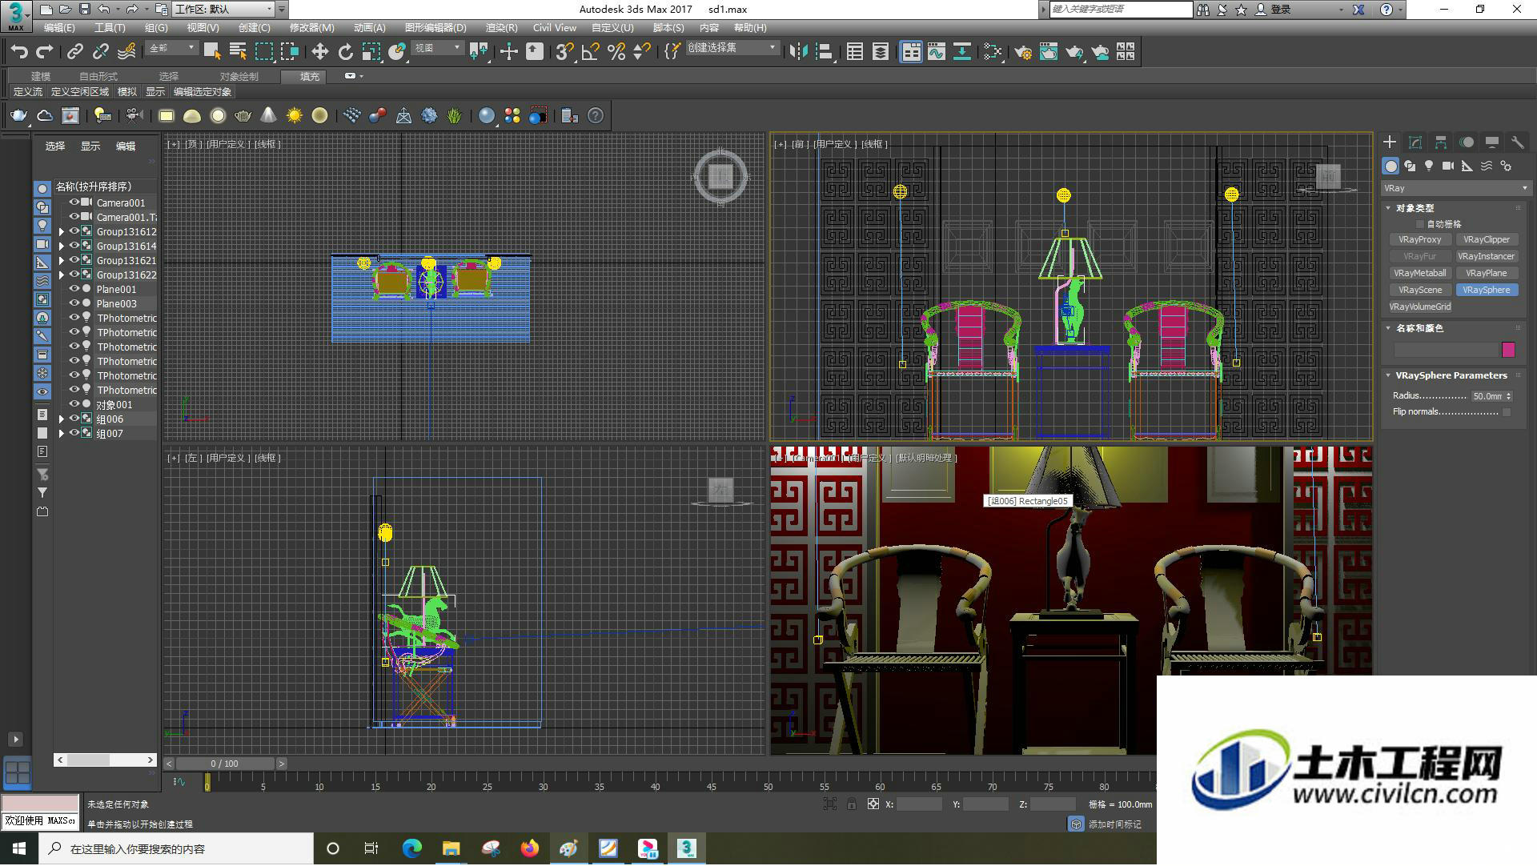Switch to the 建模 ribbon tab
The height and width of the screenshot is (866, 1537).
41,77
